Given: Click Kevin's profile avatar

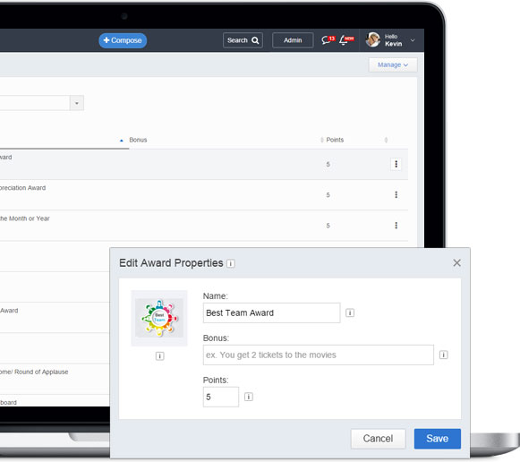Looking at the screenshot, I should click(372, 40).
